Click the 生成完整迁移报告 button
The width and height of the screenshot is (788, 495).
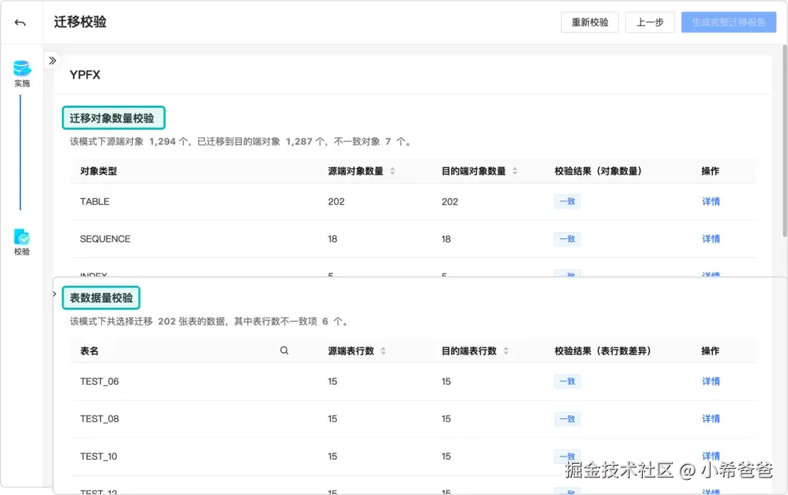tap(728, 22)
